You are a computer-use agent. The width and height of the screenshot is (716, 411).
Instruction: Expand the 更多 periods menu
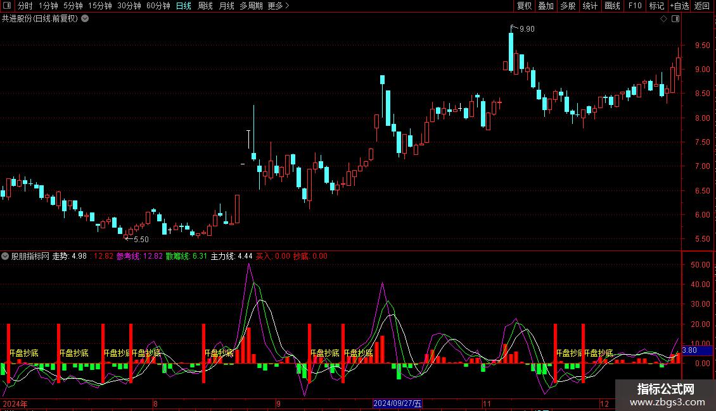278,6
